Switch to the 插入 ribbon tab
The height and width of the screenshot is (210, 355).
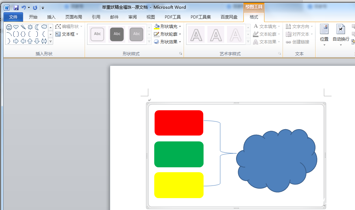[x=51, y=16]
